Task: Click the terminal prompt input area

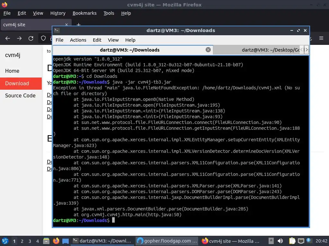Action: tap(113, 220)
